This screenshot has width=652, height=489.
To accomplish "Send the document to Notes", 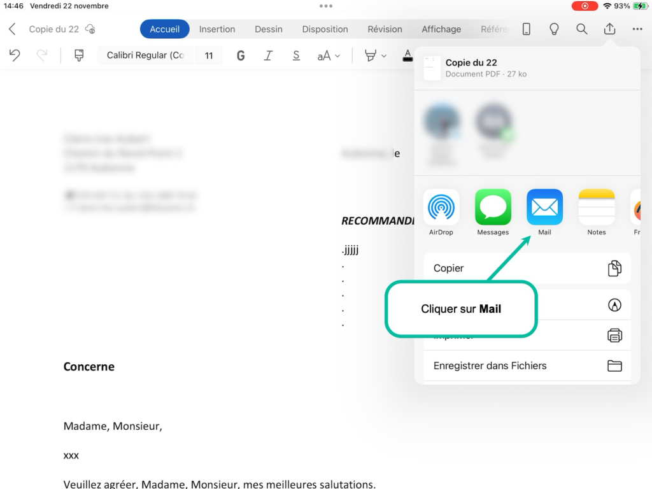I will pos(597,207).
